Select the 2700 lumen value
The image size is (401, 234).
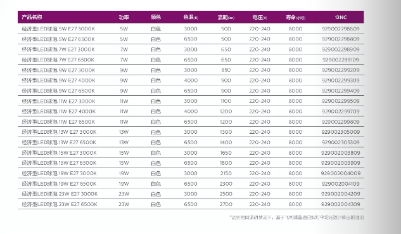pos(226,204)
